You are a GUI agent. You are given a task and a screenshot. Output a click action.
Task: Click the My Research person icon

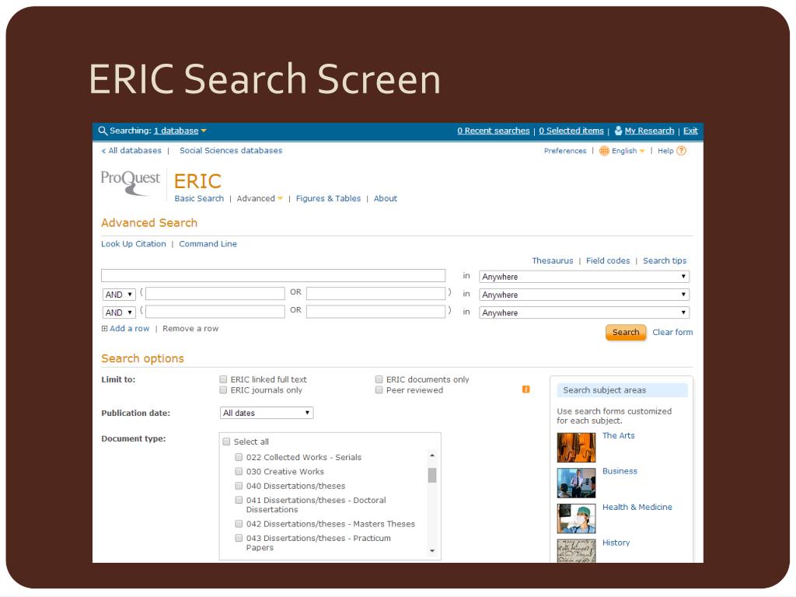coord(618,131)
